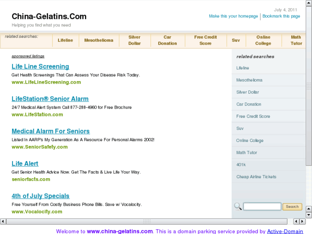
Task: Click the search text input field
Action: [262, 207]
